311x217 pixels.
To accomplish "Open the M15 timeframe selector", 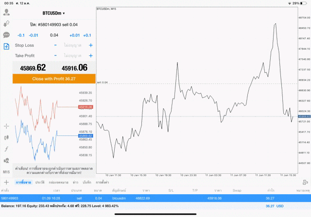I will coord(6,172).
